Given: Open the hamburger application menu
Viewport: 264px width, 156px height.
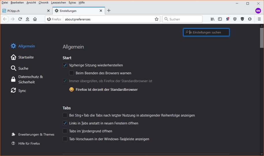Looking at the screenshot, I should 259,19.
